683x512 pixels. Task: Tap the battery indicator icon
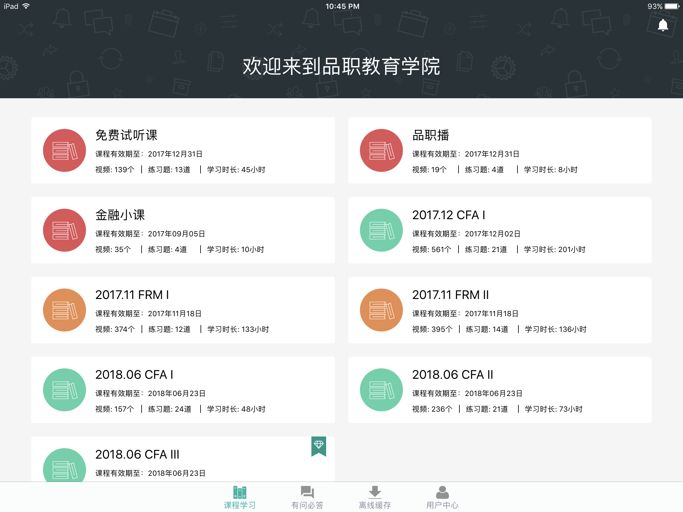[672, 6]
